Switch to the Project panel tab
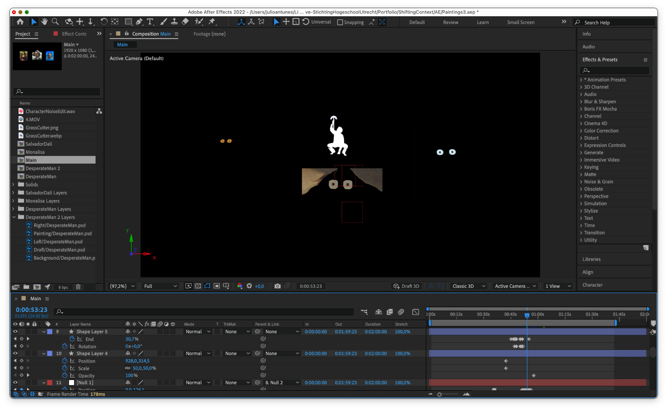This screenshot has height=410, width=665. (x=23, y=34)
